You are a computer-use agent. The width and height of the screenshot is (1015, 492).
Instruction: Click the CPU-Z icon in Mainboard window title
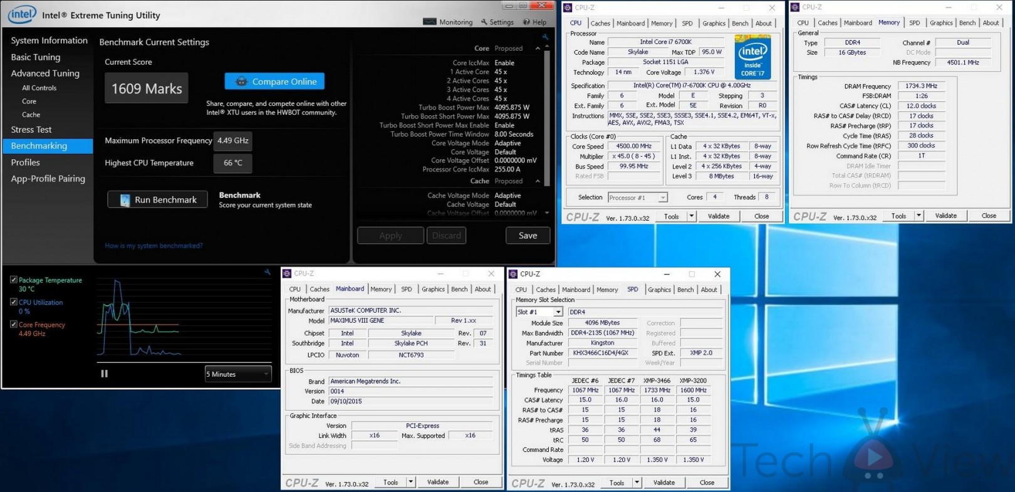[287, 273]
